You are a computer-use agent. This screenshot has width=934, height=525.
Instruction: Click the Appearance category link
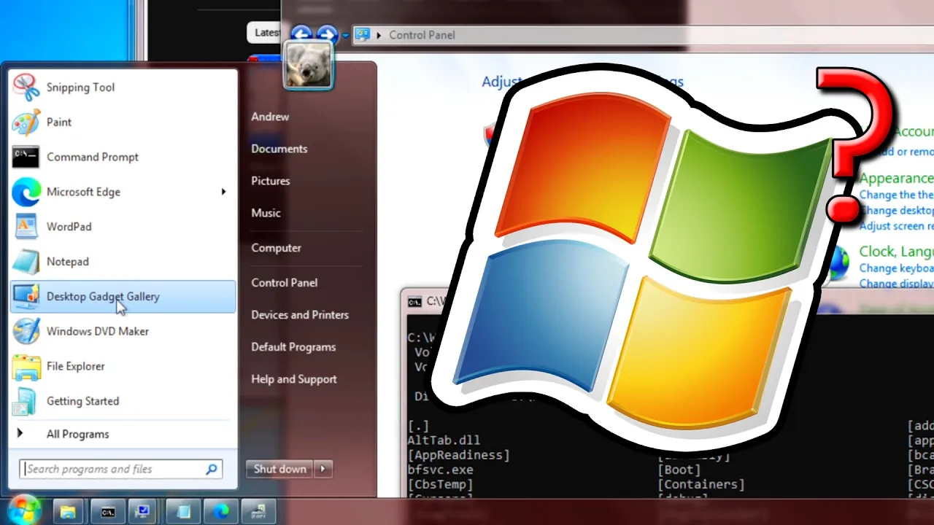(897, 178)
